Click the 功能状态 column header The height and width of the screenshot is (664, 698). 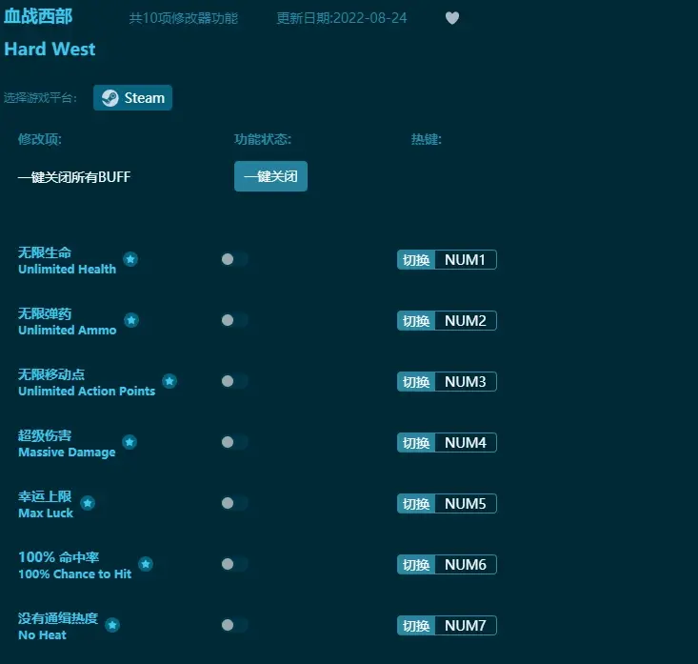(x=263, y=139)
